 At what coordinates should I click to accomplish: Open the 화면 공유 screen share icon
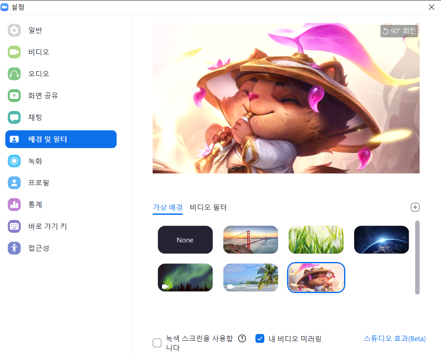coord(14,96)
